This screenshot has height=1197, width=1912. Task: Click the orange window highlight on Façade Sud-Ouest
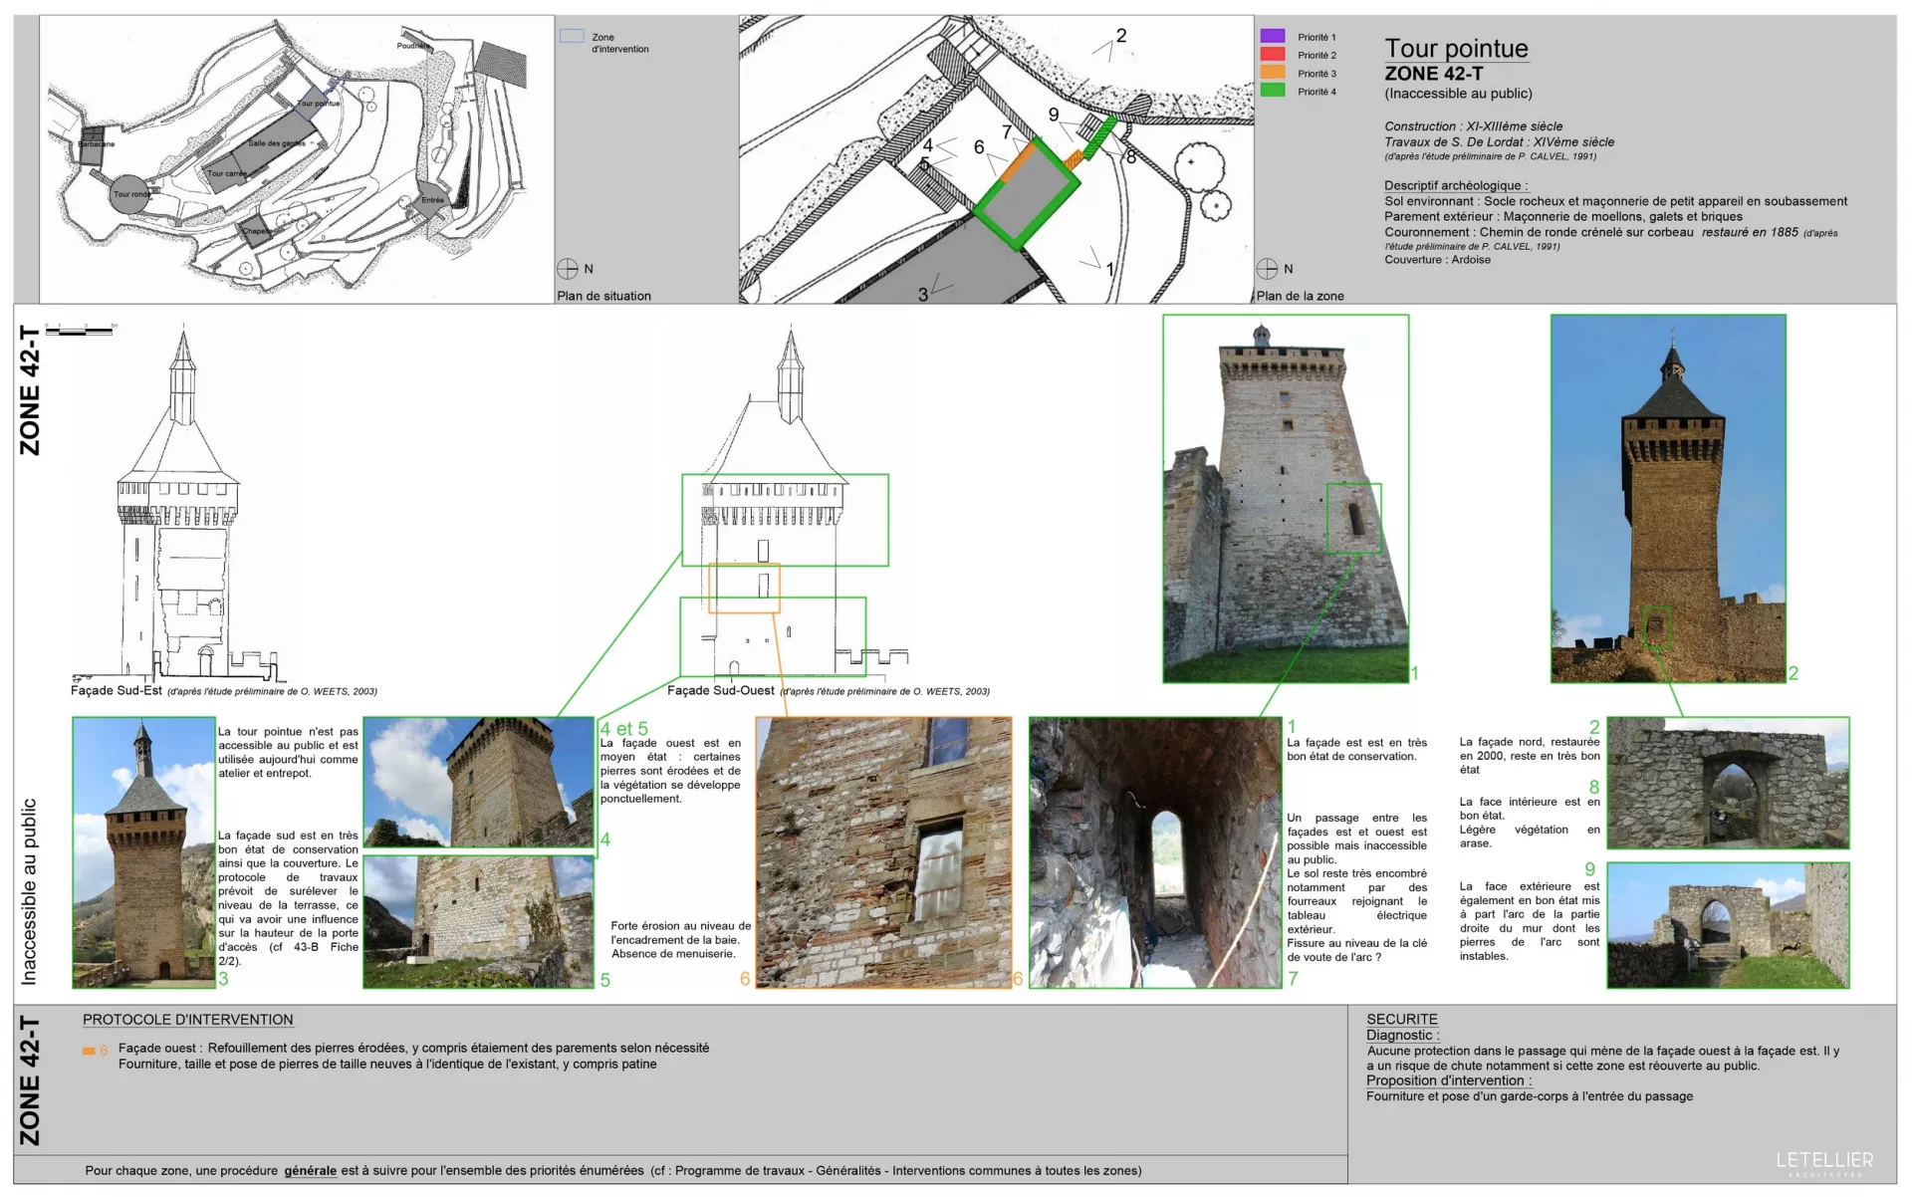pos(744,588)
